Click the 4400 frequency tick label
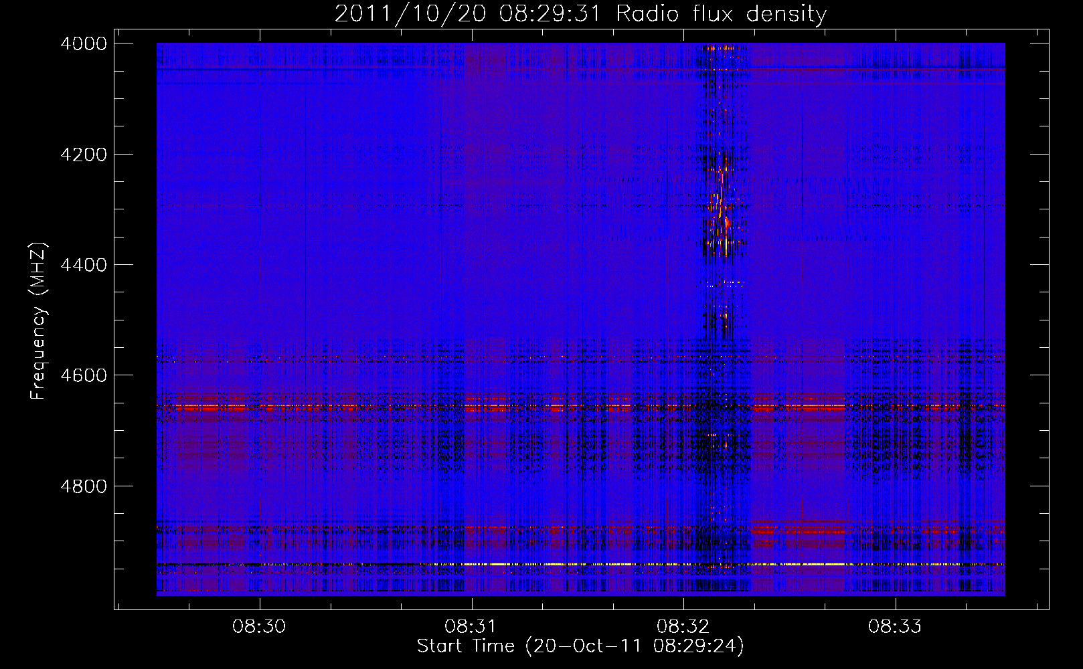The height and width of the screenshot is (669, 1083). pos(84,265)
